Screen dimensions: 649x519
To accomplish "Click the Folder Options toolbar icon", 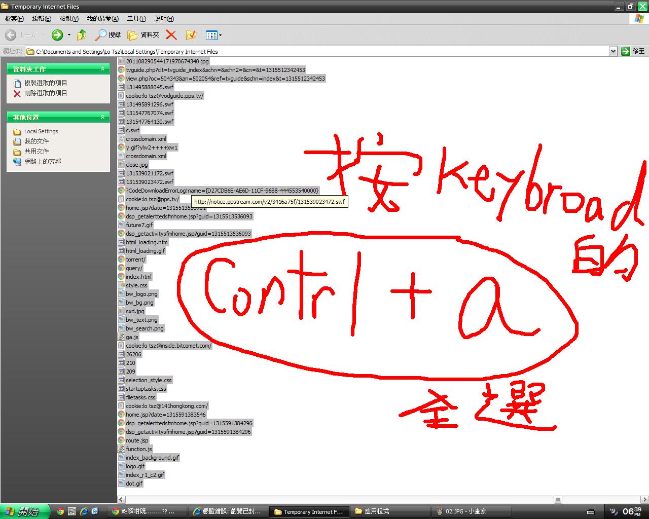I will [x=191, y=35].
